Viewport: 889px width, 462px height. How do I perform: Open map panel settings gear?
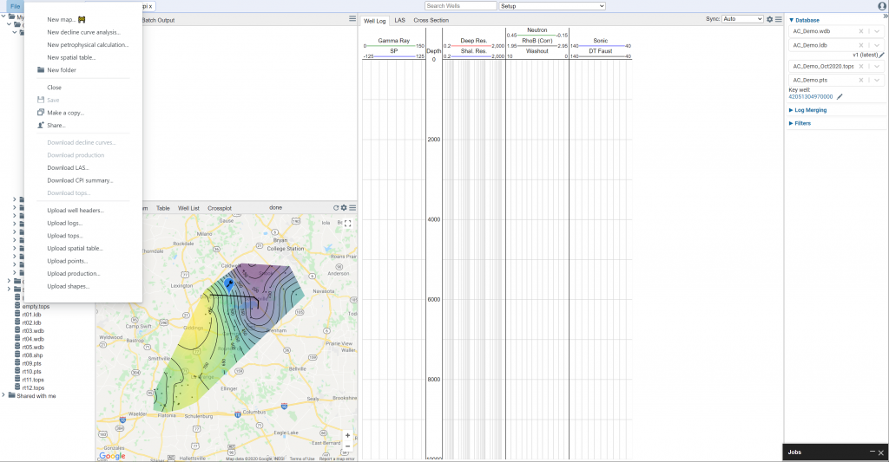[344, 208]
